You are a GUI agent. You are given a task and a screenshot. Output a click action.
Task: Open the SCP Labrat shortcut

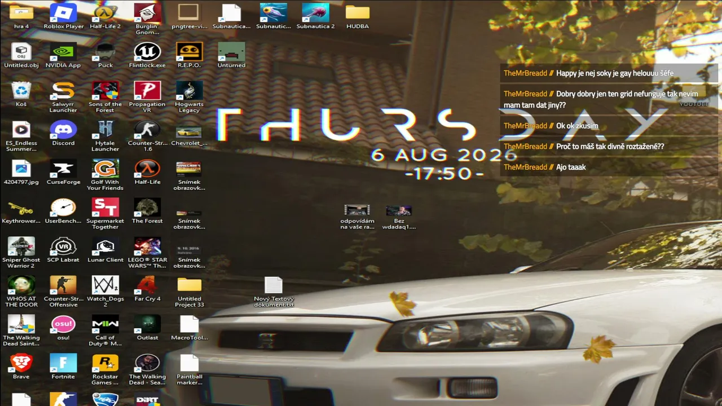63,250
